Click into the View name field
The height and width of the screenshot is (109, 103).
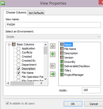(53, 25)
